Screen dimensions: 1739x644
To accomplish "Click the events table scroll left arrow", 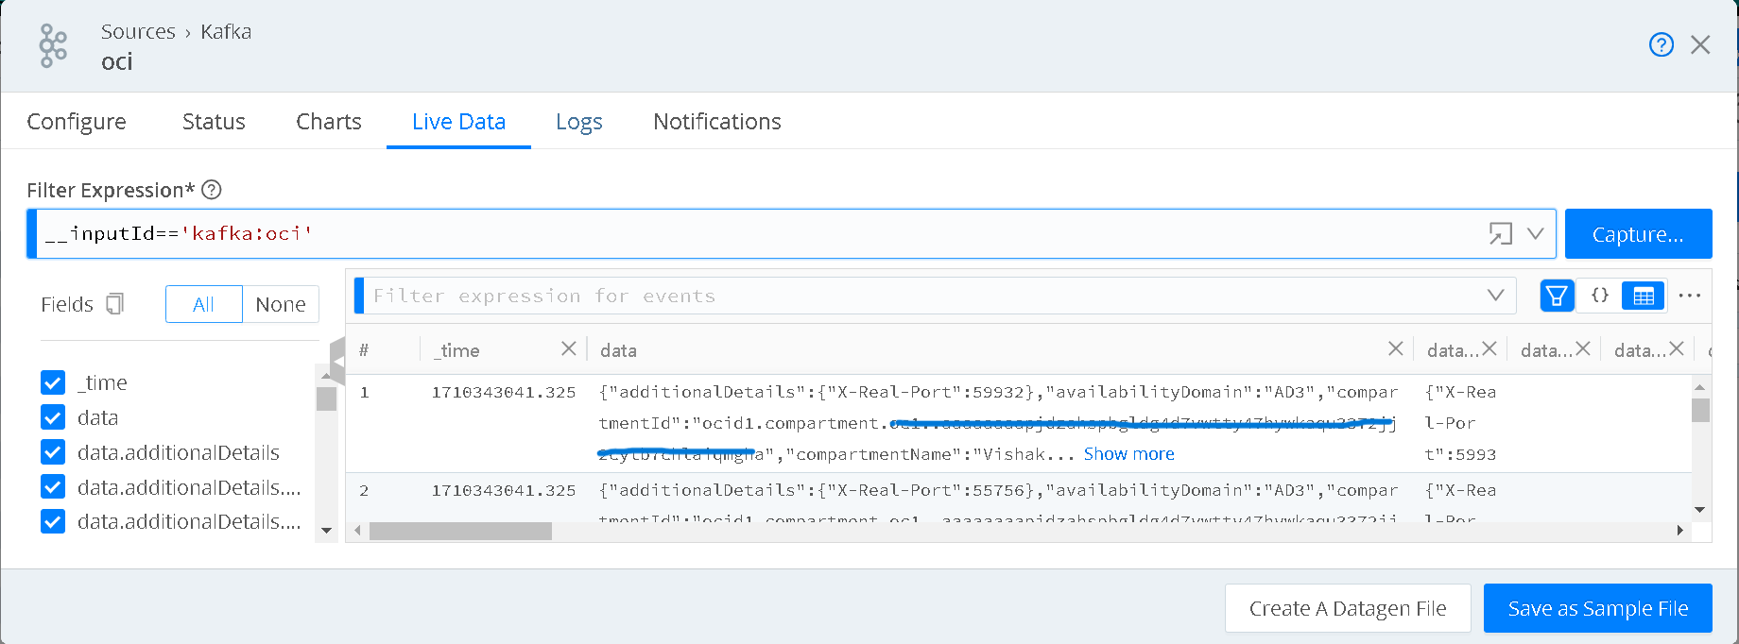I will tap(357, 531).
